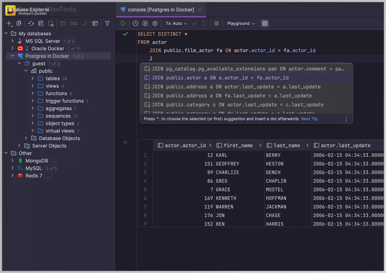386x273 pixels.
Task: Expand the Other folder chevron
Action: point(6,153)
